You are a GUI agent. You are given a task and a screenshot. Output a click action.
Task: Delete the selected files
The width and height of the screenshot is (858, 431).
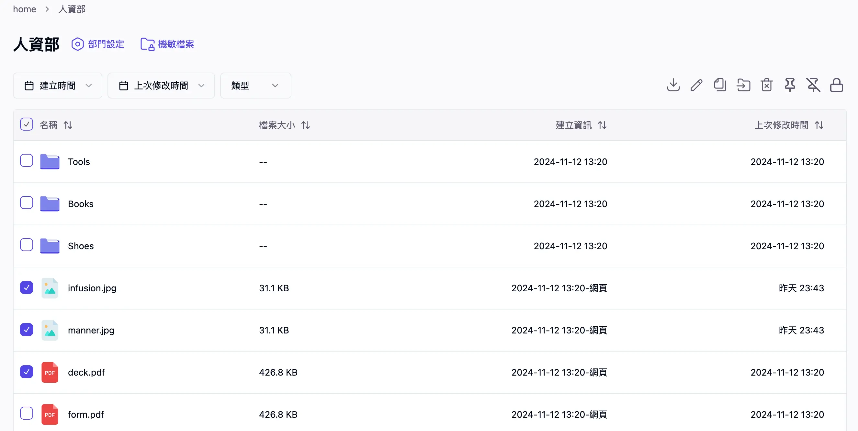tap(766, 85)
